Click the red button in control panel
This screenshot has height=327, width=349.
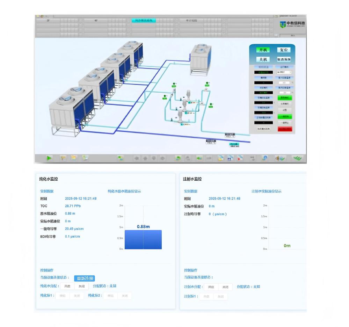(285, 129)
